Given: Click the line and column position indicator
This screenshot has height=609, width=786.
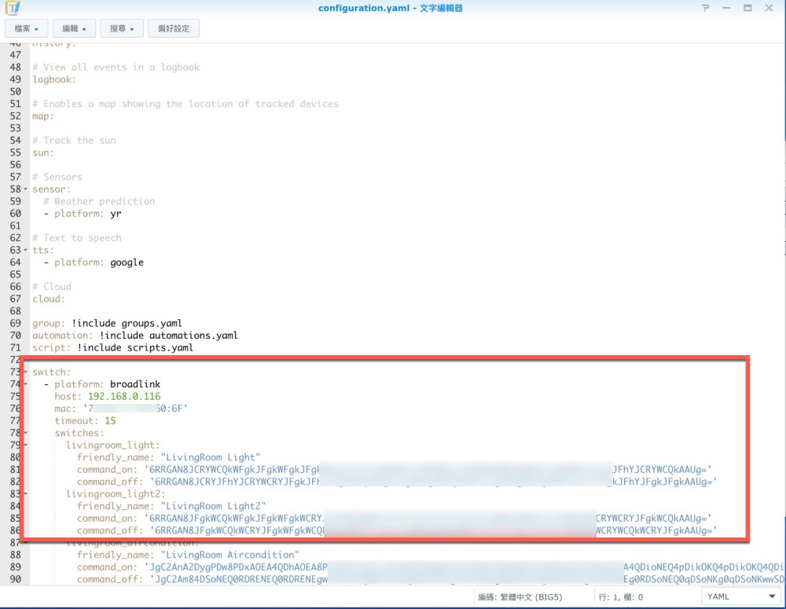Looking at the screenshot, I should pos(621,597).
